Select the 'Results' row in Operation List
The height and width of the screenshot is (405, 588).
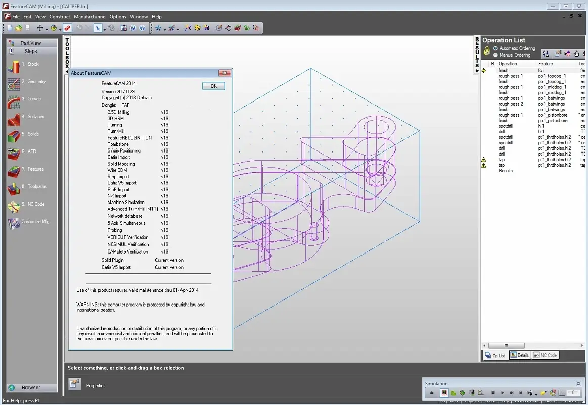point(533,171)
